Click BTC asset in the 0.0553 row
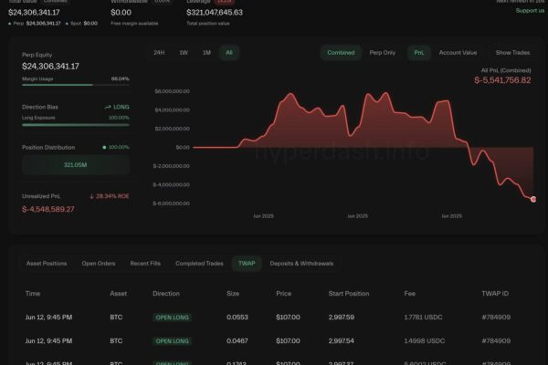This screenshot has height=365, width=548. 116,318
